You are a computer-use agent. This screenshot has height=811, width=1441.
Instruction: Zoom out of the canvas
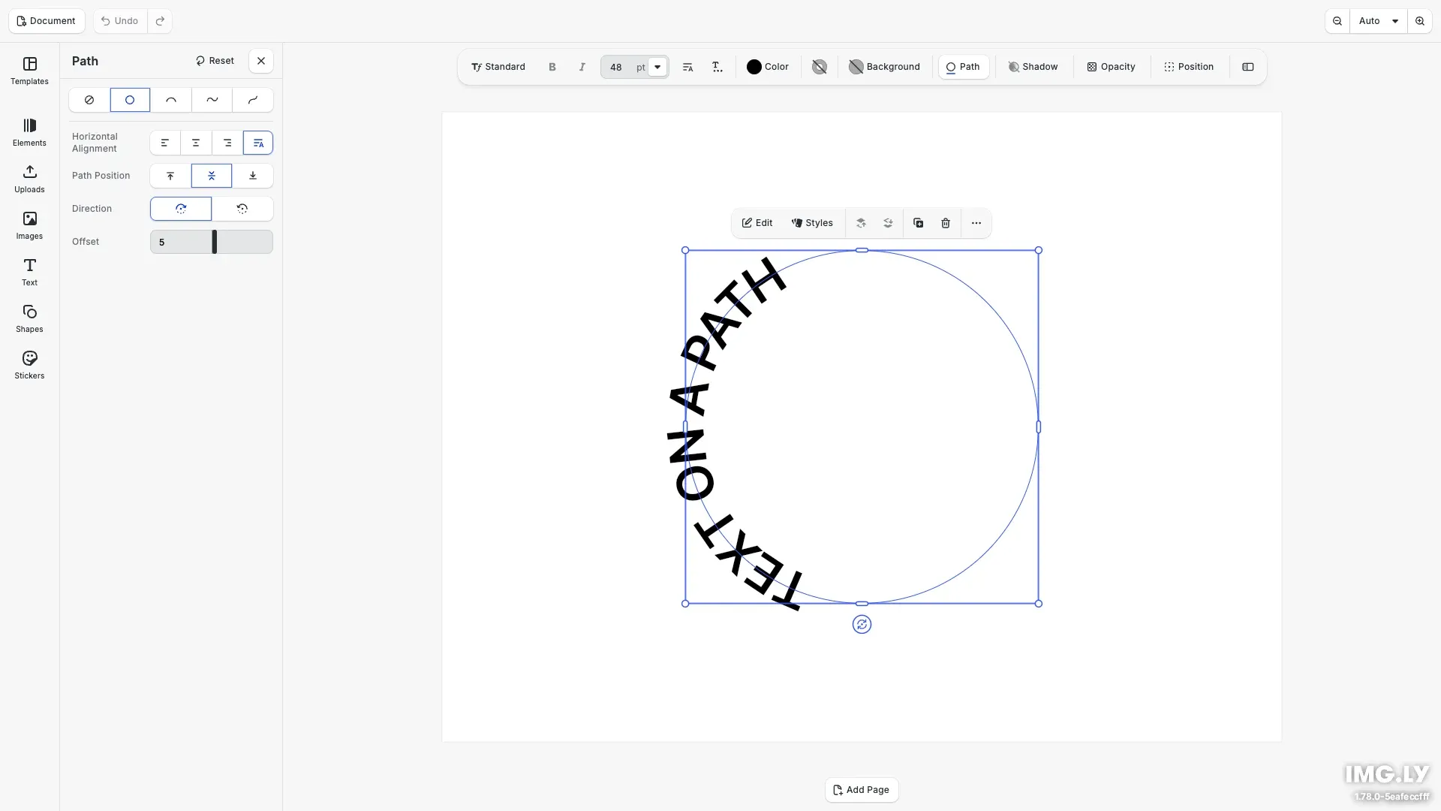click(1337, 21)
